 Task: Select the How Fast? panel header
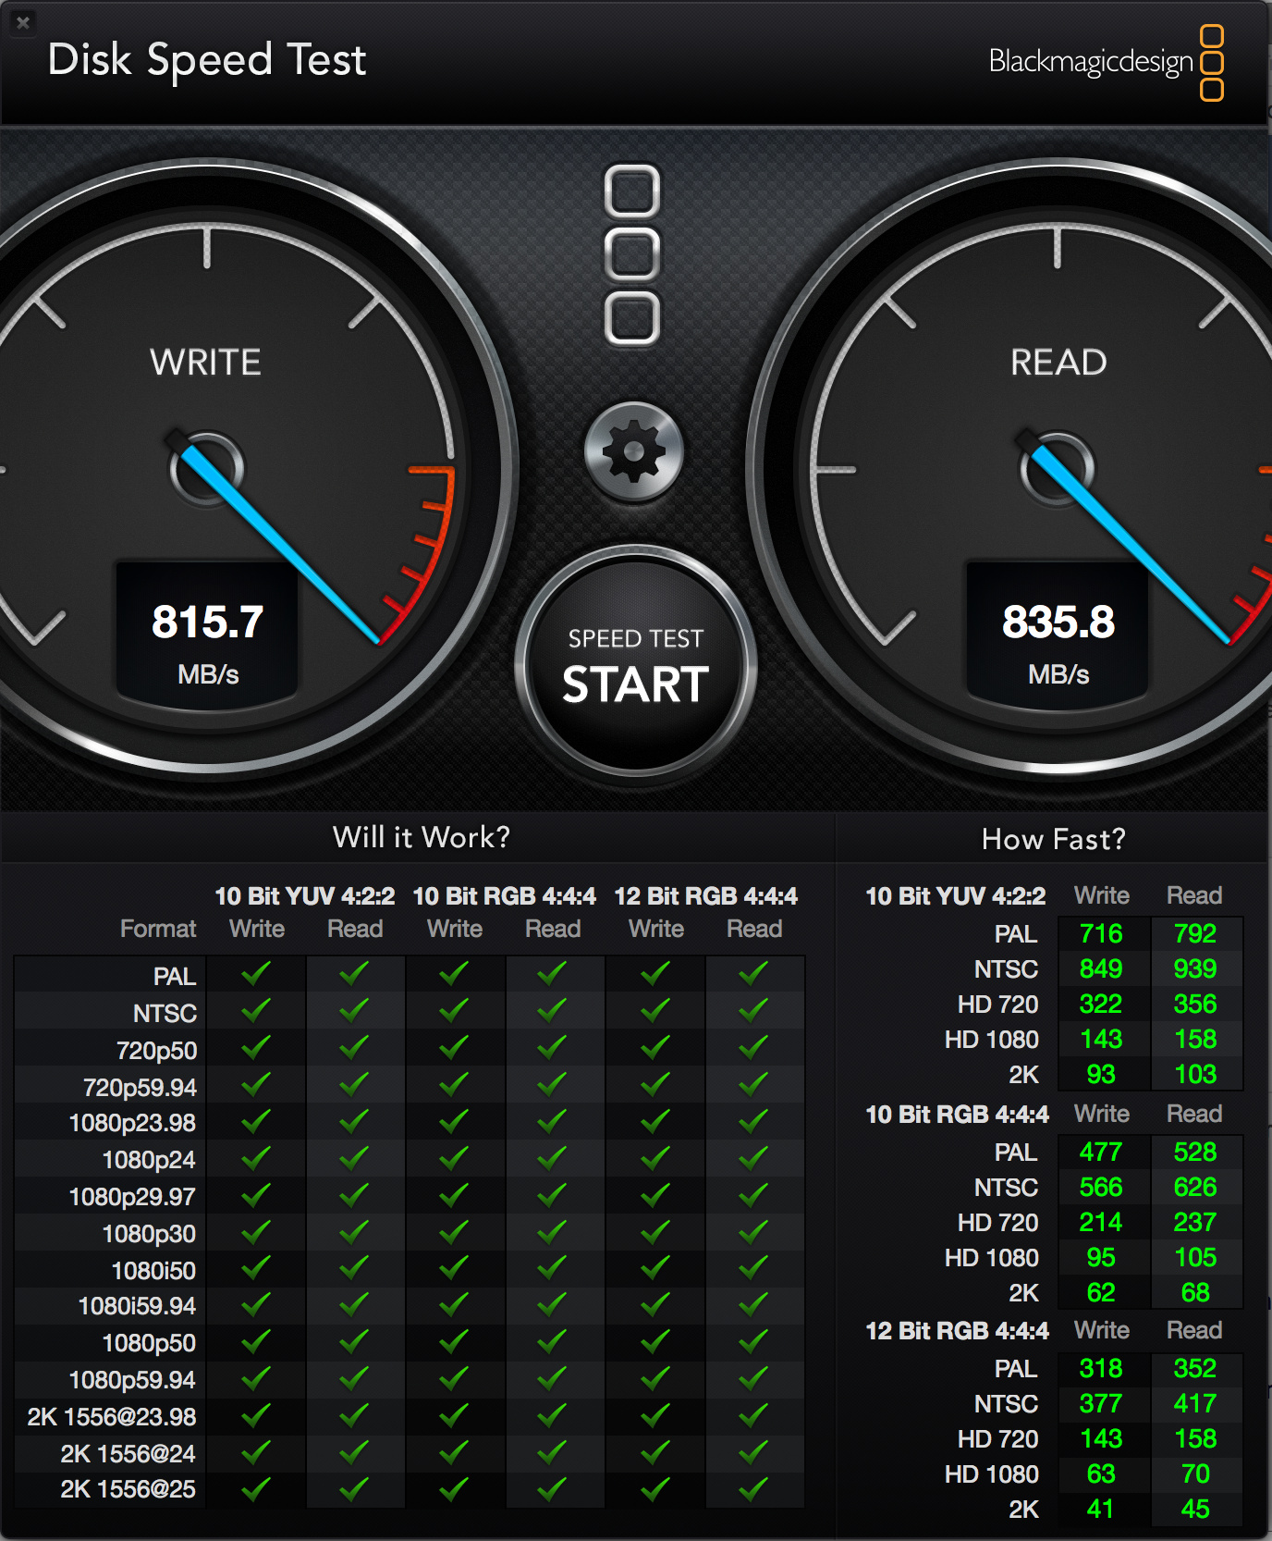tap(1053, 839)
